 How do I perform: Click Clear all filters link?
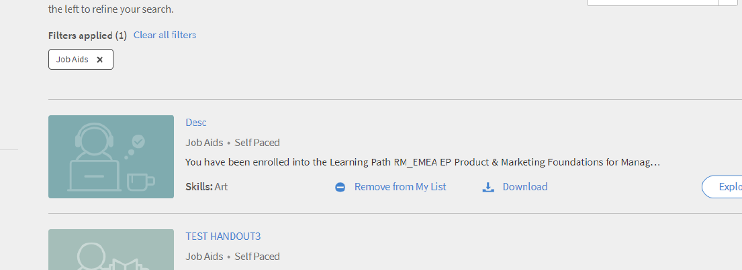165,35
